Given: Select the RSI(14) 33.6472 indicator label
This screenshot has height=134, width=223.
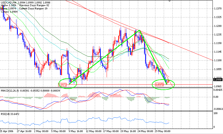Looking at the screenshot, I should 10,114.
